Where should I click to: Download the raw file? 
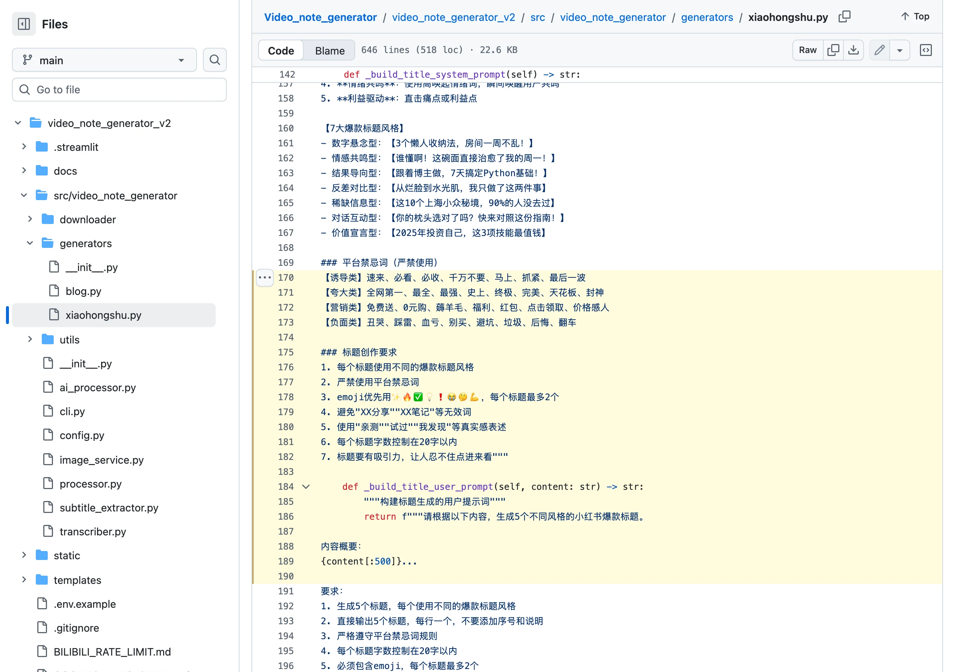[x=854, y=50]
